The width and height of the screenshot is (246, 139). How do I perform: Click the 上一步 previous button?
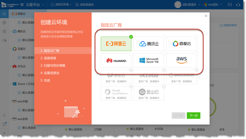coord(178,115)
